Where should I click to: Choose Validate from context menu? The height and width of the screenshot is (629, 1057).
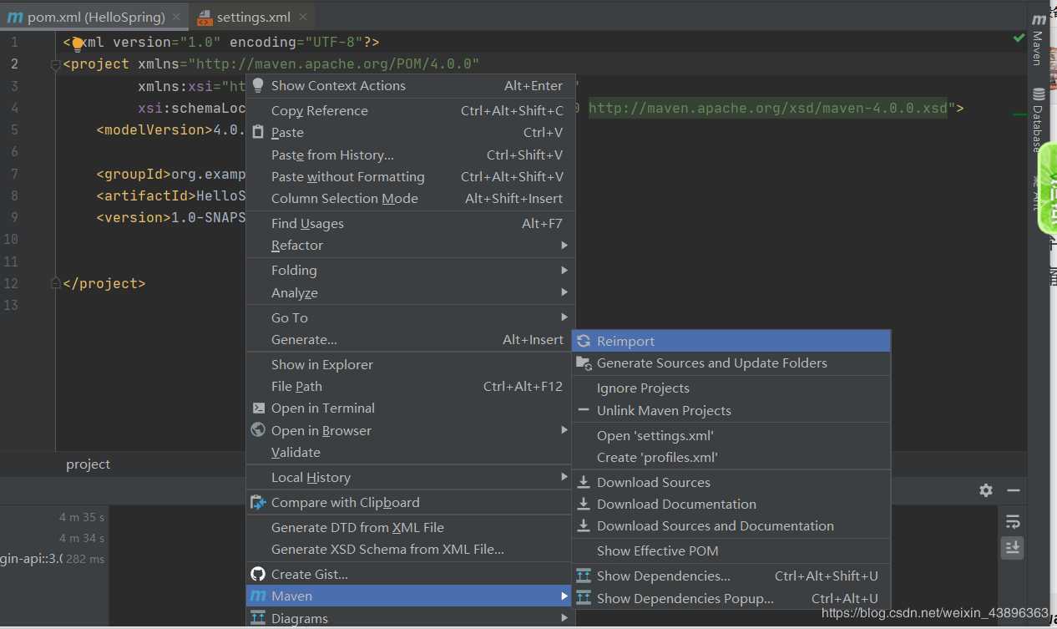coord(408,452)
